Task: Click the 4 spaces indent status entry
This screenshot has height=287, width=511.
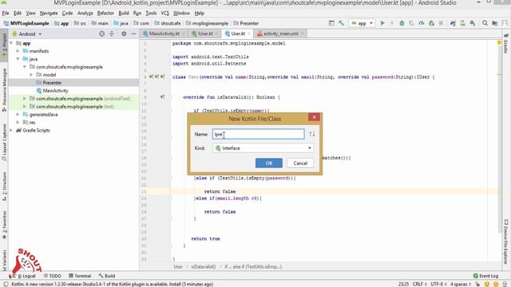Action: 461,284
